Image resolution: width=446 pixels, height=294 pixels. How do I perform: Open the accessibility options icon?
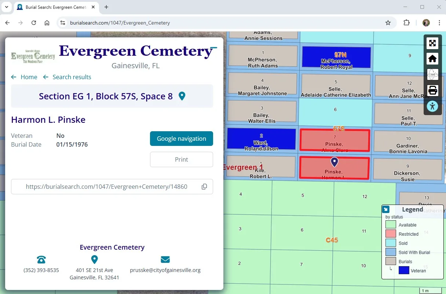432,106
